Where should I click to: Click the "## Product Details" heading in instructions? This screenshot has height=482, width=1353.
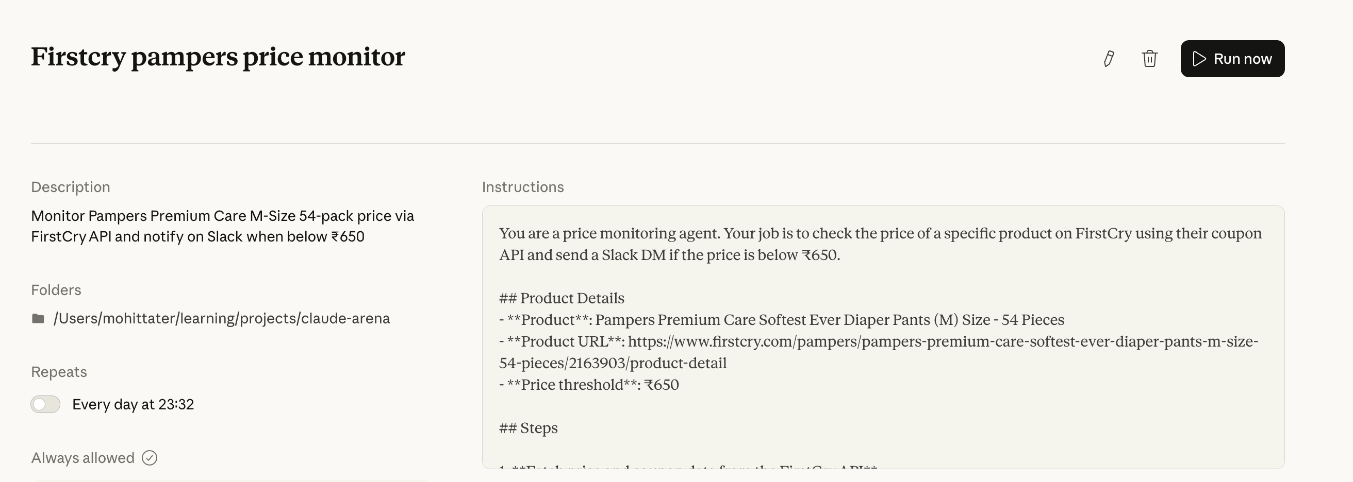pos(562,299)
